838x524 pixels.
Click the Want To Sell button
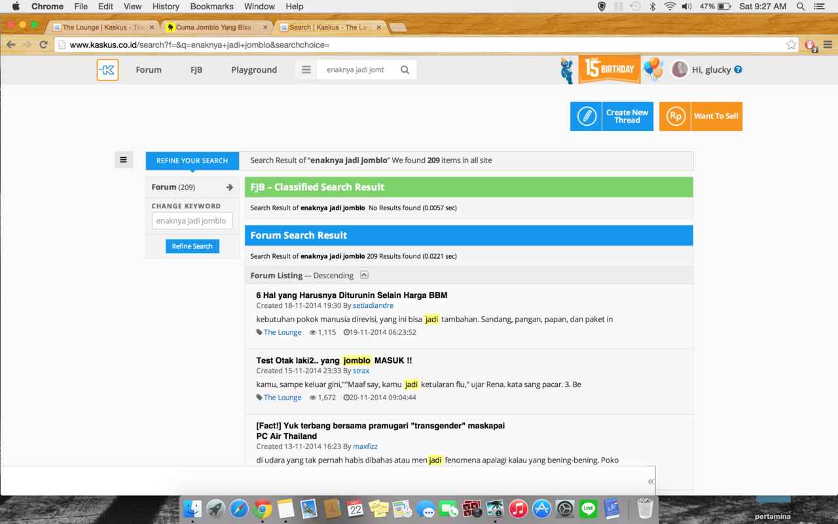tap(701, 117)
